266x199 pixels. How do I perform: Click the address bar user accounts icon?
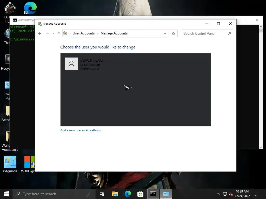pos(65,33)
